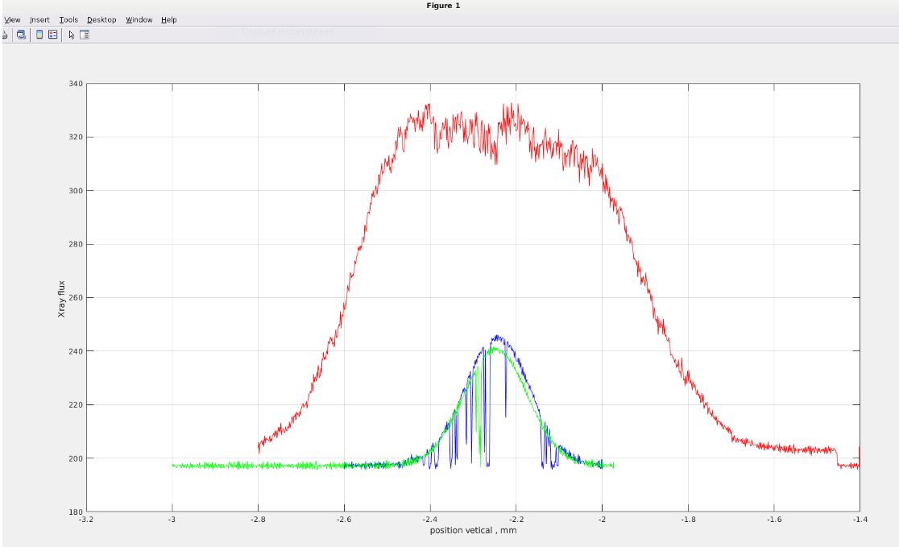Click the green baseline curve on the left

242,466
